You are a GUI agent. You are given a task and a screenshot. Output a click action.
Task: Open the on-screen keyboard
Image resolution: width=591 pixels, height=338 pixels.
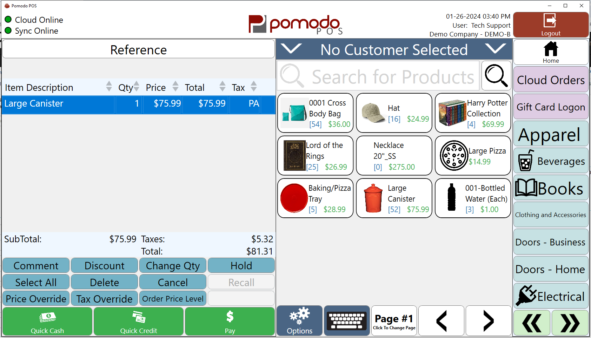[346, 320]
